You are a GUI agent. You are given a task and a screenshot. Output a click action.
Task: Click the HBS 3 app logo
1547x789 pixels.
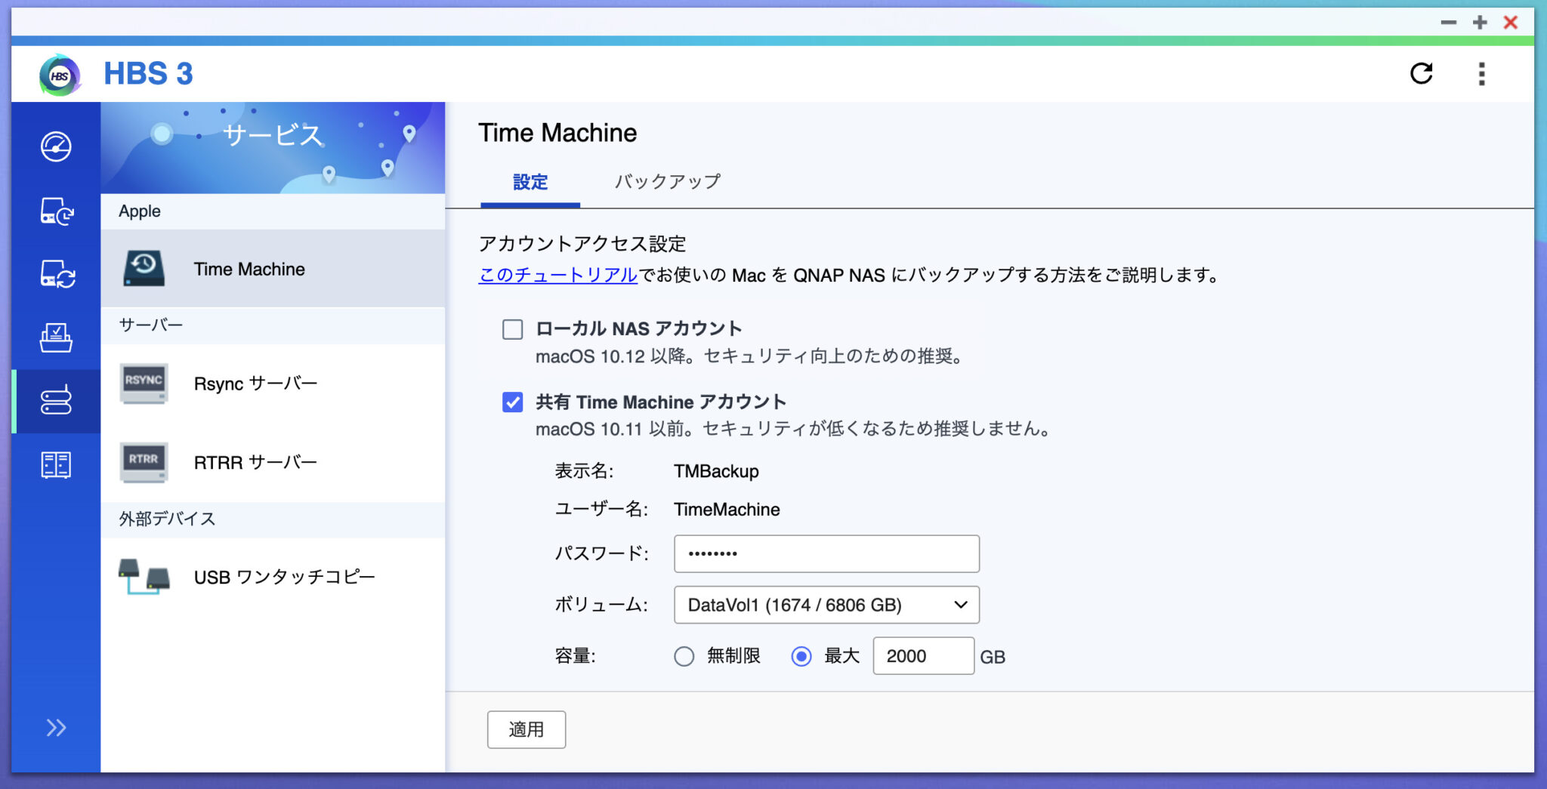click(58, 73)
